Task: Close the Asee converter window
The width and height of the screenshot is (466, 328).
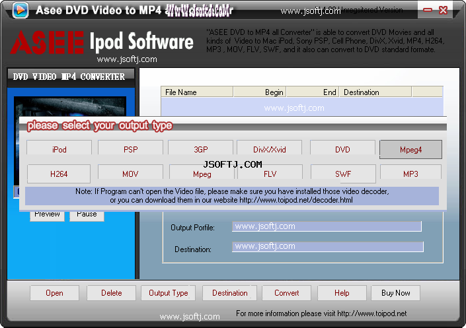Action: pyautogui.click(x=443, y=10)
